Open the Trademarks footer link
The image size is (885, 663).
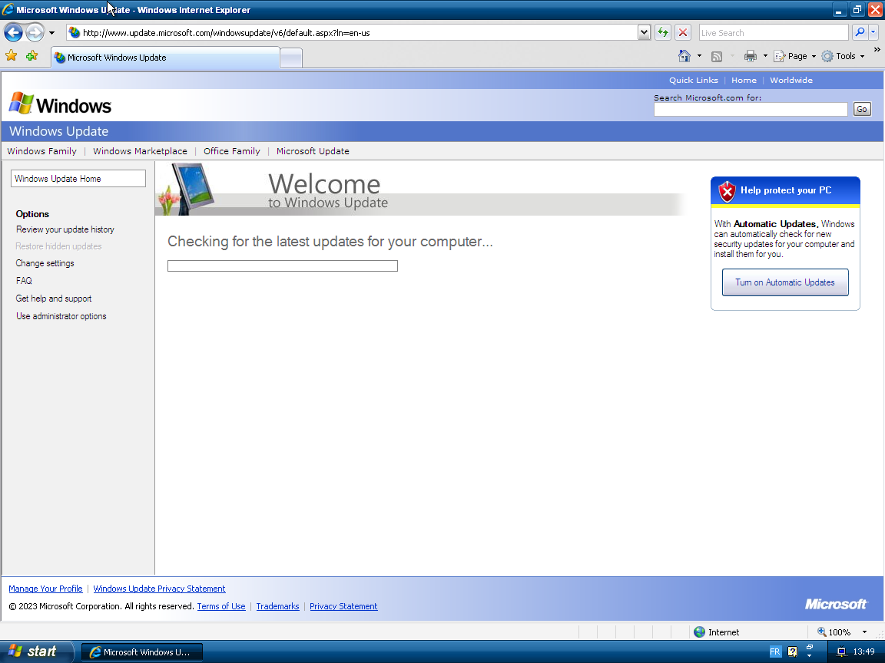(x=277, y=607)
